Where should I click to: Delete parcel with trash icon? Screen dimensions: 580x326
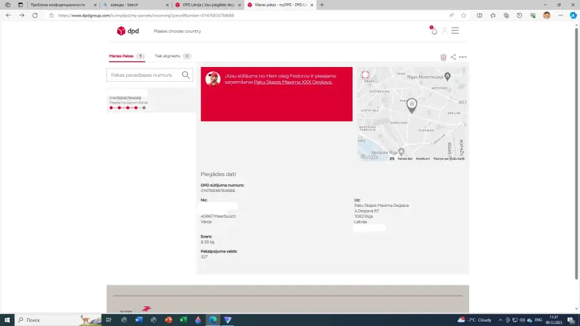tap(443, 57)
